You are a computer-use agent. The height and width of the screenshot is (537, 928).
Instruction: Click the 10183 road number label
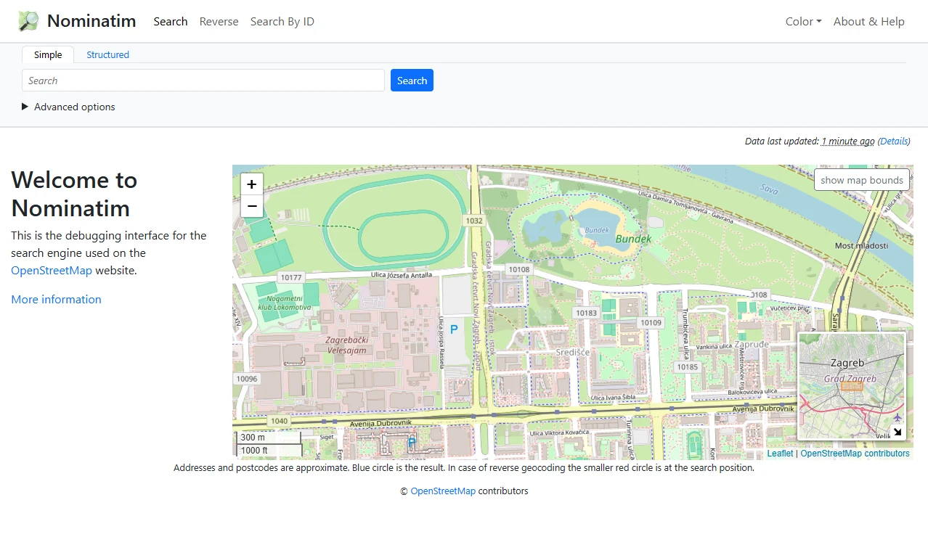(585, 313)
